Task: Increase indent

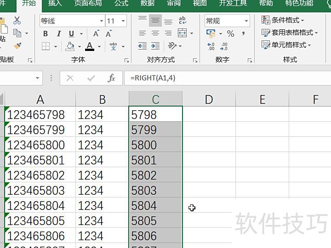Action: 155,46
